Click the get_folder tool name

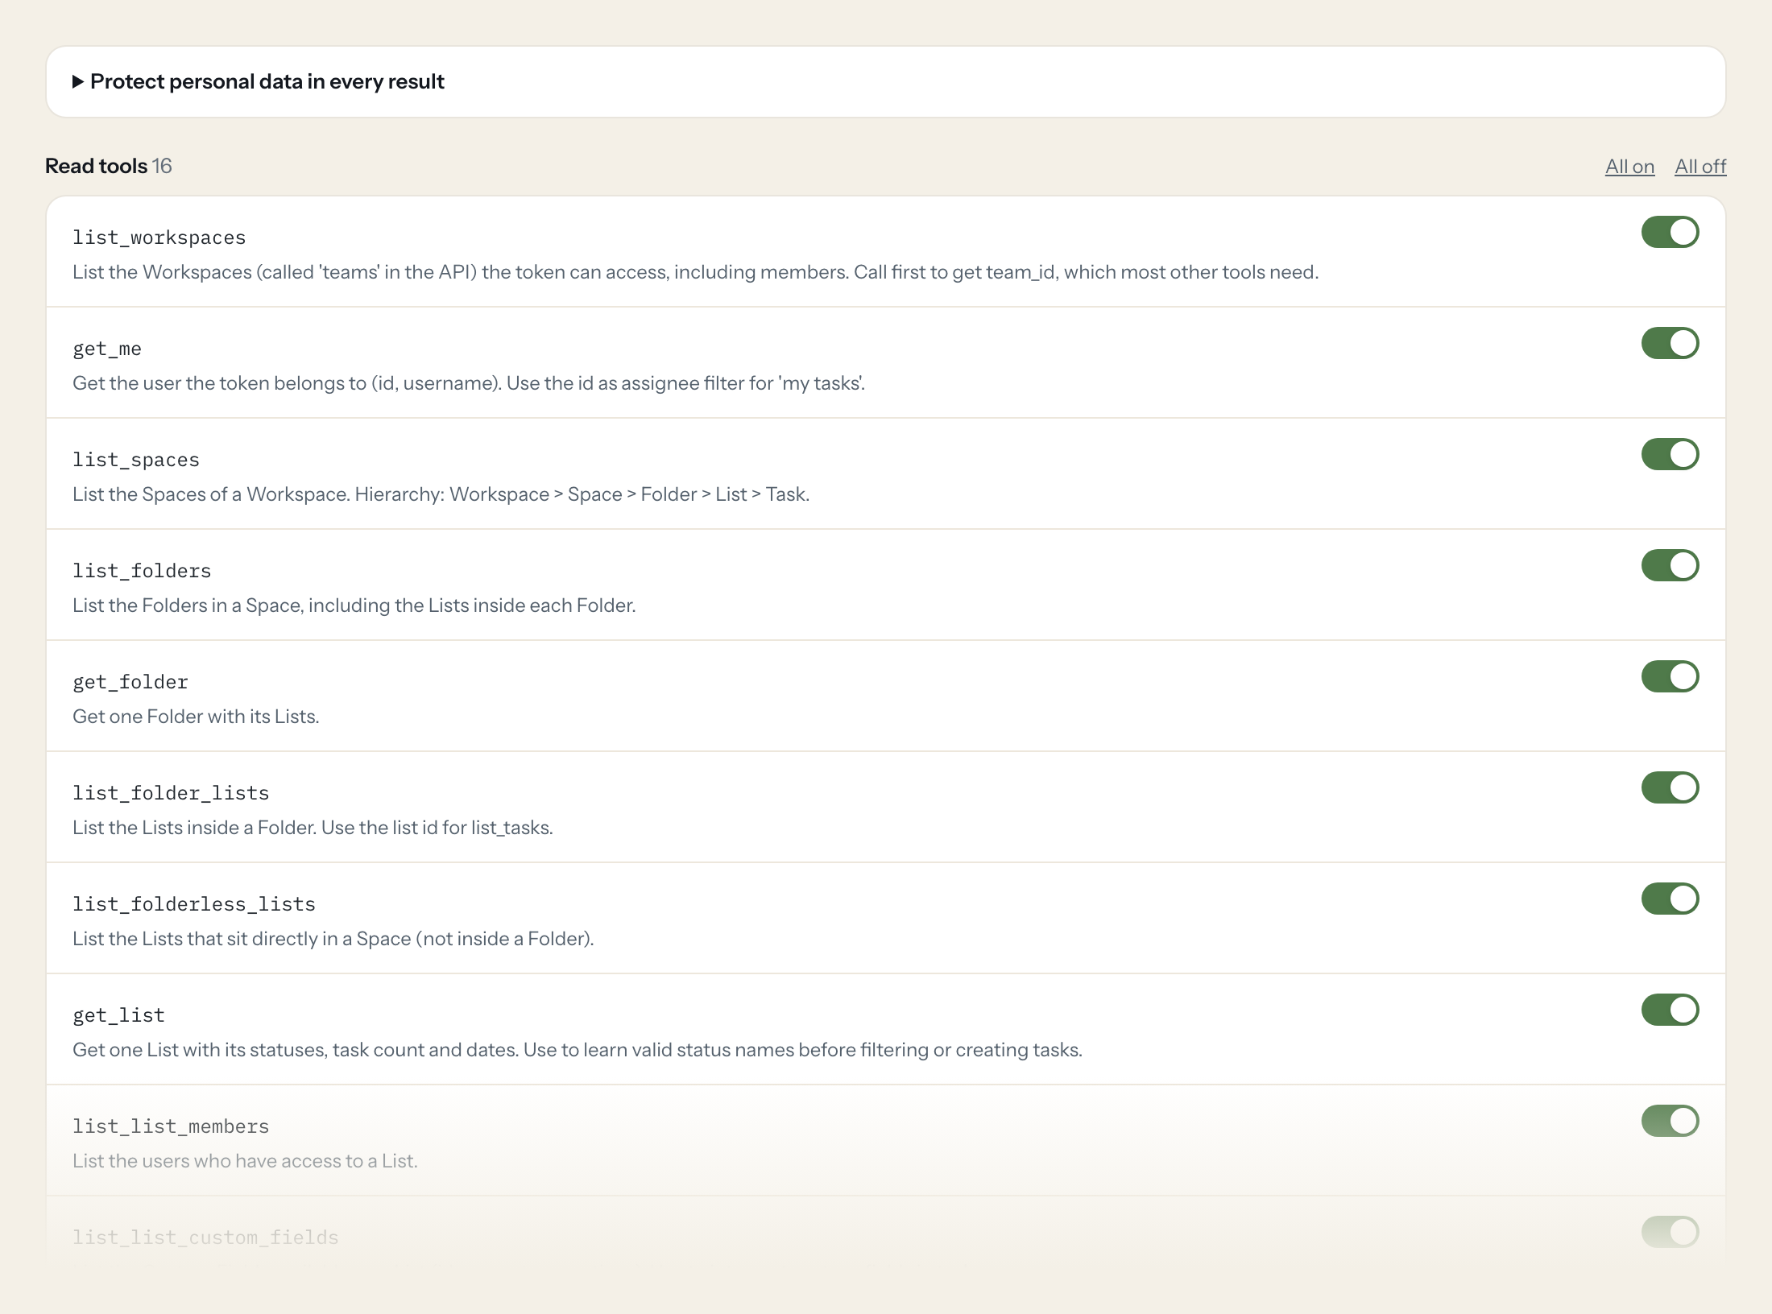tap(130, 682)
